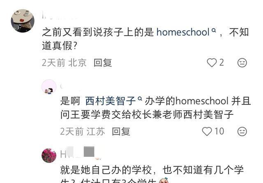Image resolution: width=263 pixels, height=183 pixels.
Task: Reply to the Beijing comment via 回复
Action: [x=103, y=63]
